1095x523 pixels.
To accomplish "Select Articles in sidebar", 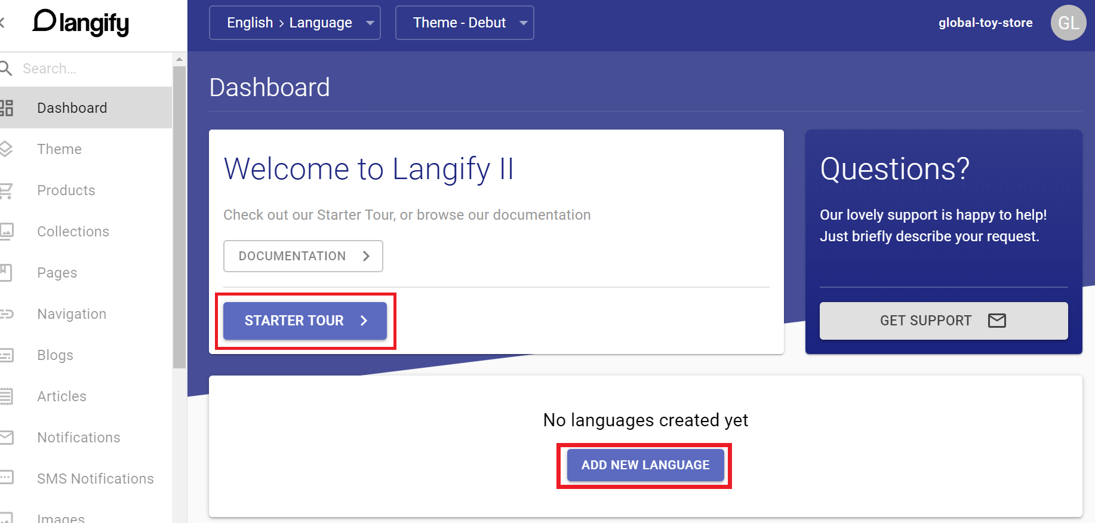I will click(86, 396).
